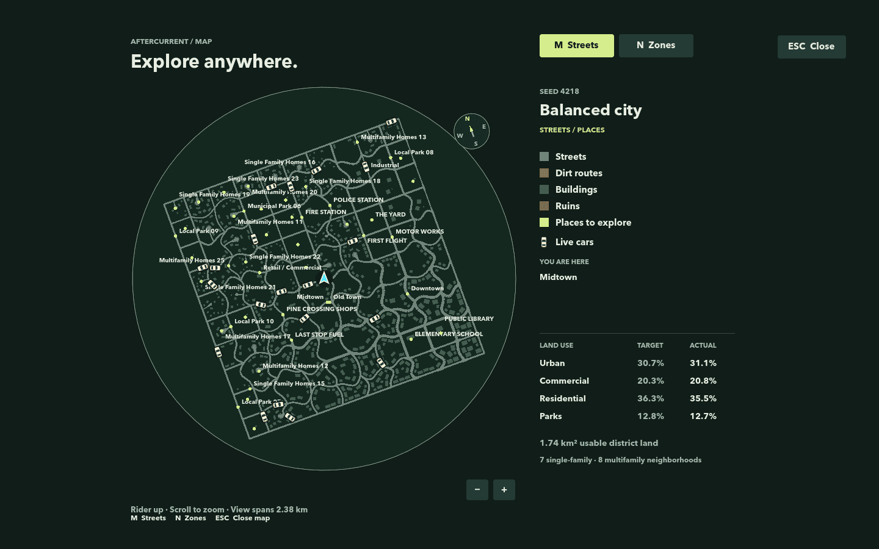The width and height of the screenshot is (879, 549).
Task: Switch to the N Zones map mode
Action: coord(656,46)
